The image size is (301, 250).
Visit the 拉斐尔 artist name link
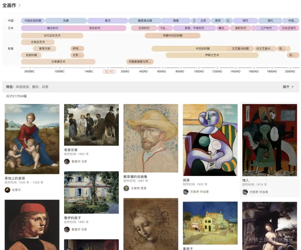pos(16,190)
